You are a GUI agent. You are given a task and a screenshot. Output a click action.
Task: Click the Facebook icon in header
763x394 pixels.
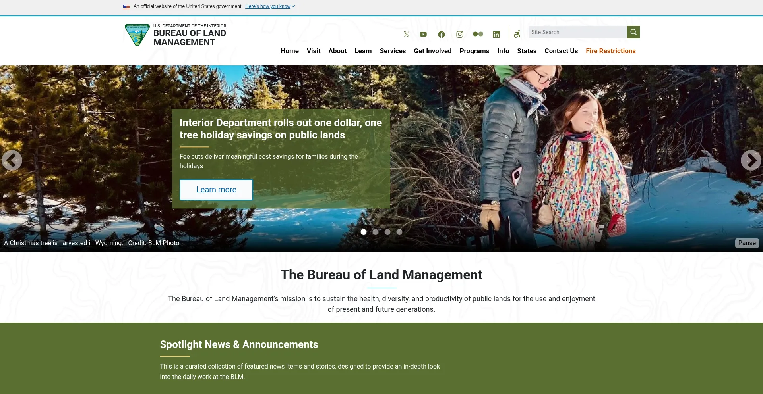442,34
